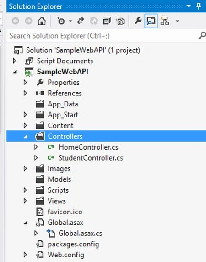Click the View Class Diagram icon

point(165,21)
